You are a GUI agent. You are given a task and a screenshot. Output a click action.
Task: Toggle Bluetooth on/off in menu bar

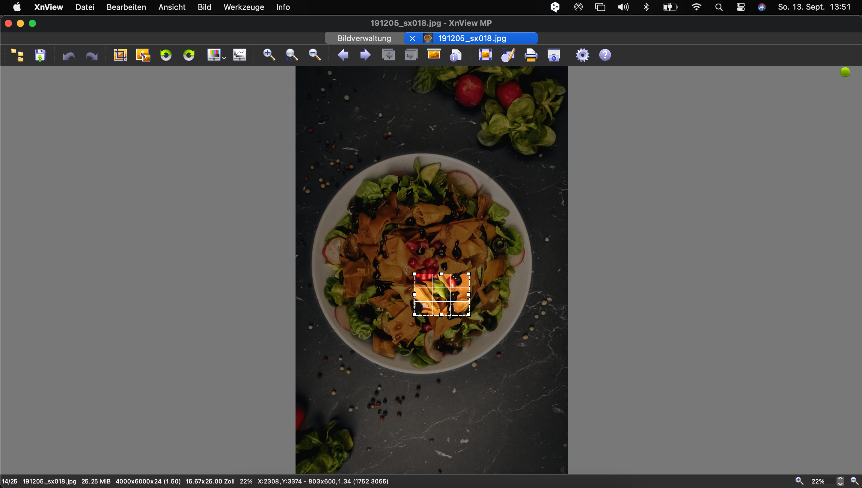[x=646, y=7]
